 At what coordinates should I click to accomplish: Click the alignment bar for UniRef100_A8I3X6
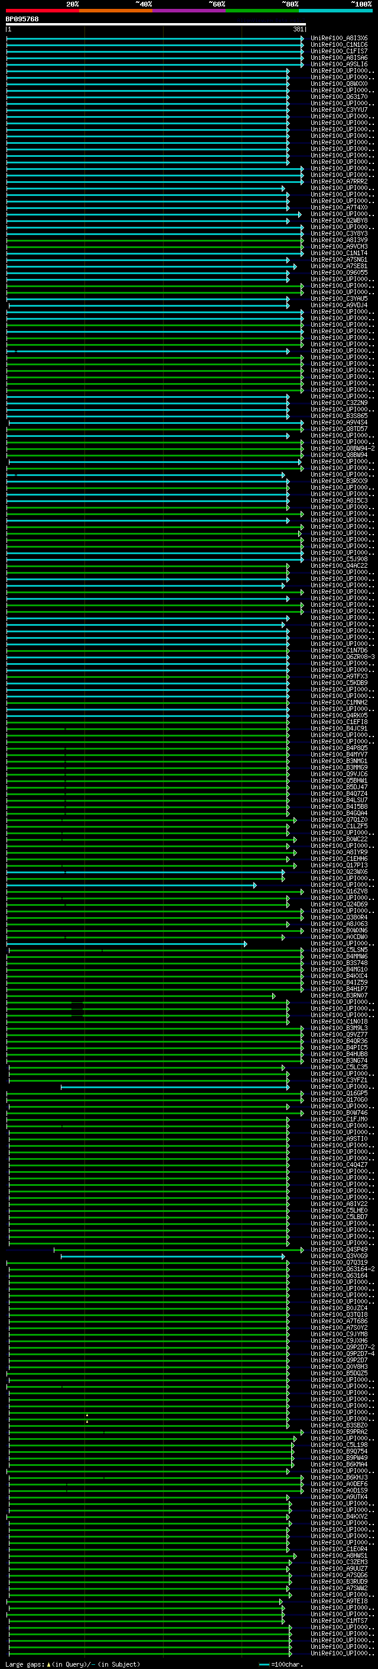tap(155, 38)
